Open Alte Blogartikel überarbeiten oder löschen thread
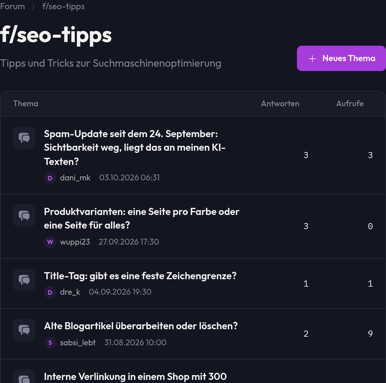The height and width of the screenshot is (383, 386). pos(141,326)
